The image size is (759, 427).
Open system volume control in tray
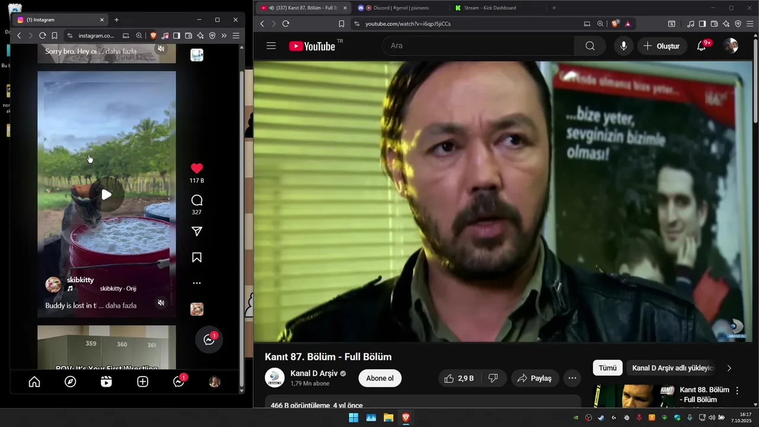[712, 418]
